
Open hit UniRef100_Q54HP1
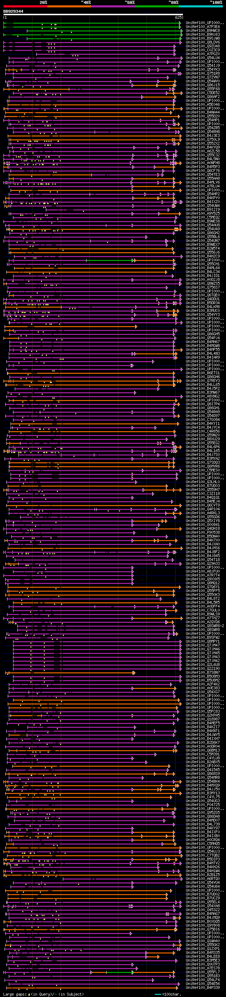(x=203, y=120)
